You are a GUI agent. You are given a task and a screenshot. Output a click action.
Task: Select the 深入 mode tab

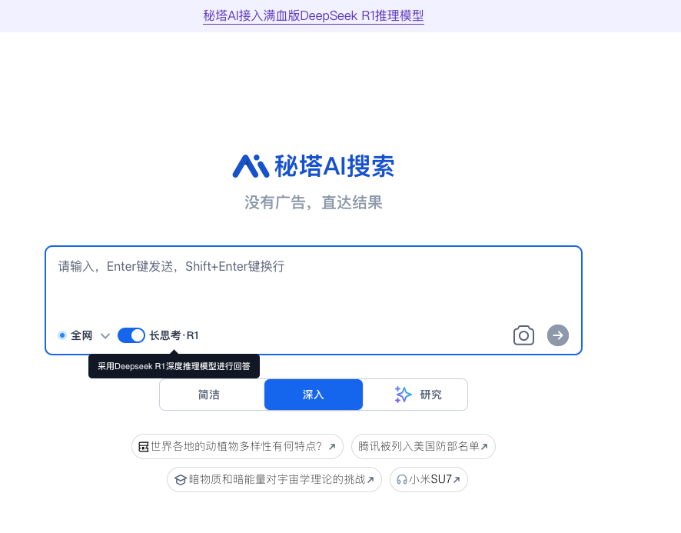[314, 395]
